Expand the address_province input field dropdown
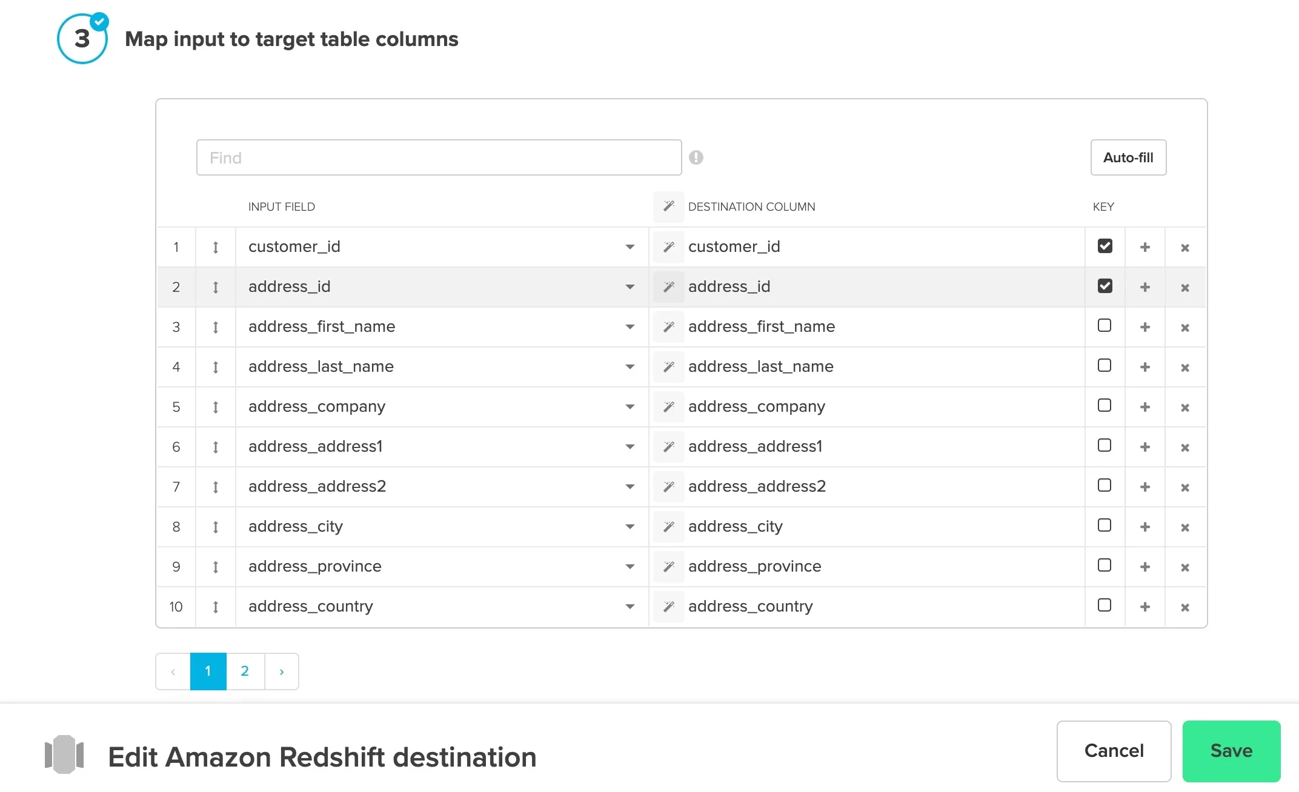Viewport: 1299px width, 792px height. (x=630, y=567)
